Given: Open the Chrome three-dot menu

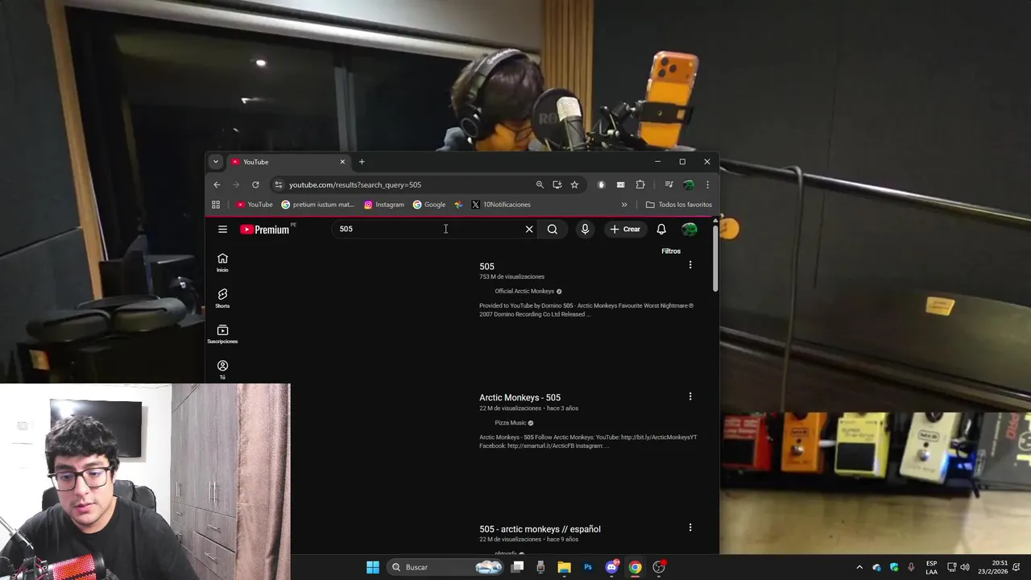Looking at the screenshot, I should [x=707, y=185].
